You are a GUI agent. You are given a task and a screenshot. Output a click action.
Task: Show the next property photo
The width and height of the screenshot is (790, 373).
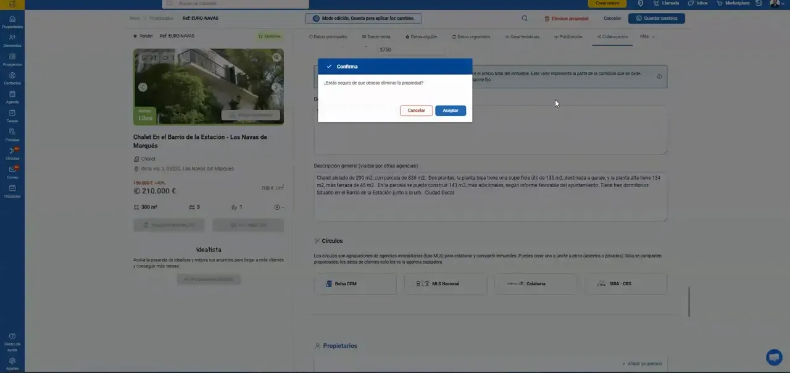point(275,87)
